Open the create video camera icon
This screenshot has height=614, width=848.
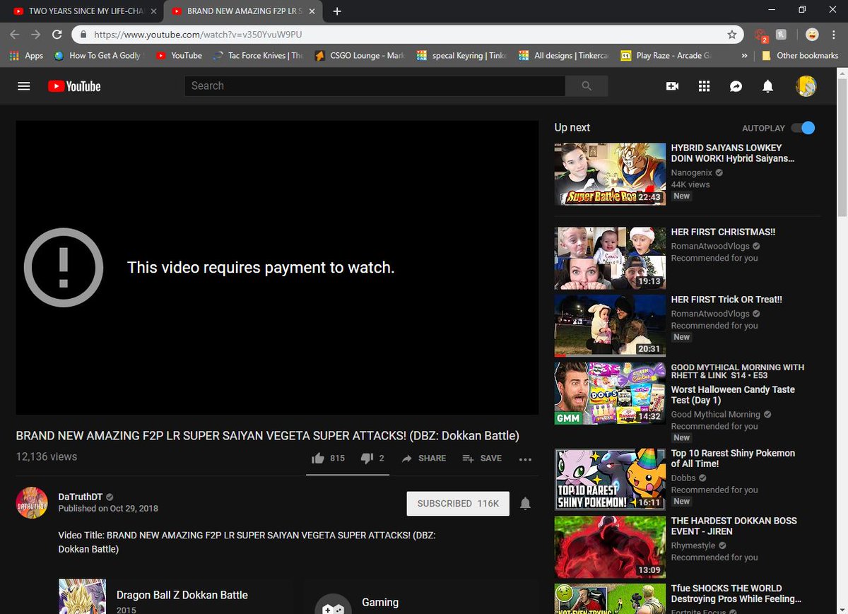672,86
